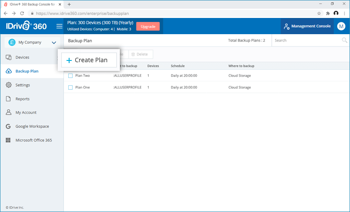Select the Plan Two checkbox
This screenshot has height=212, width=350.
(70, 76)
